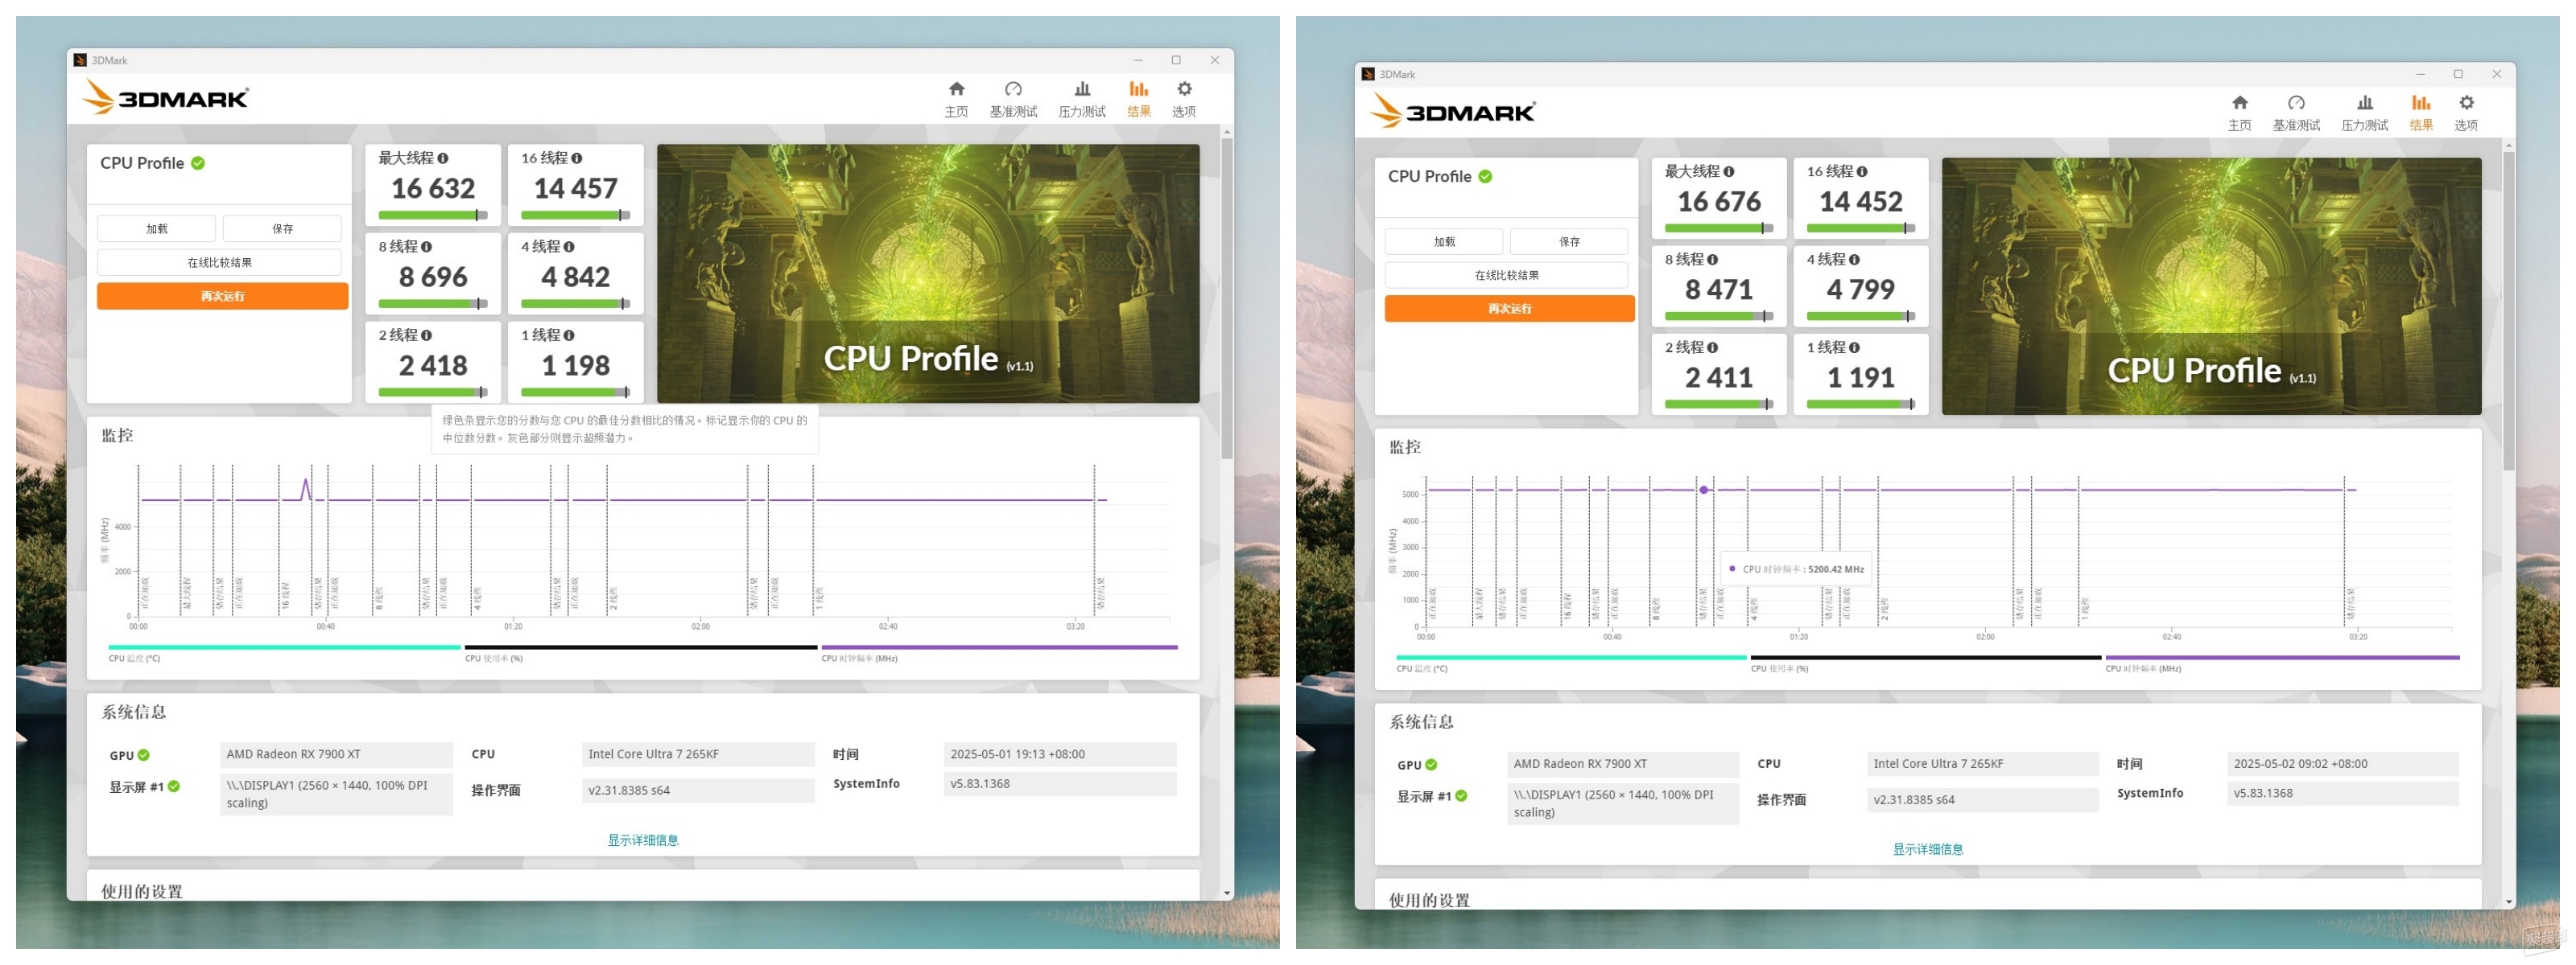
Task: Click info icon beside 1 线程 score 1 198
Action: click(x=569, y=335)
